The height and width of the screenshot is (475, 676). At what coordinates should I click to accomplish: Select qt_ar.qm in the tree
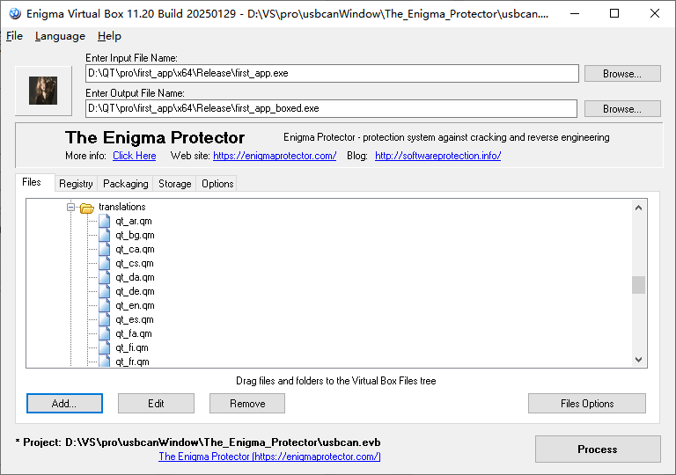tap(134, 221)
